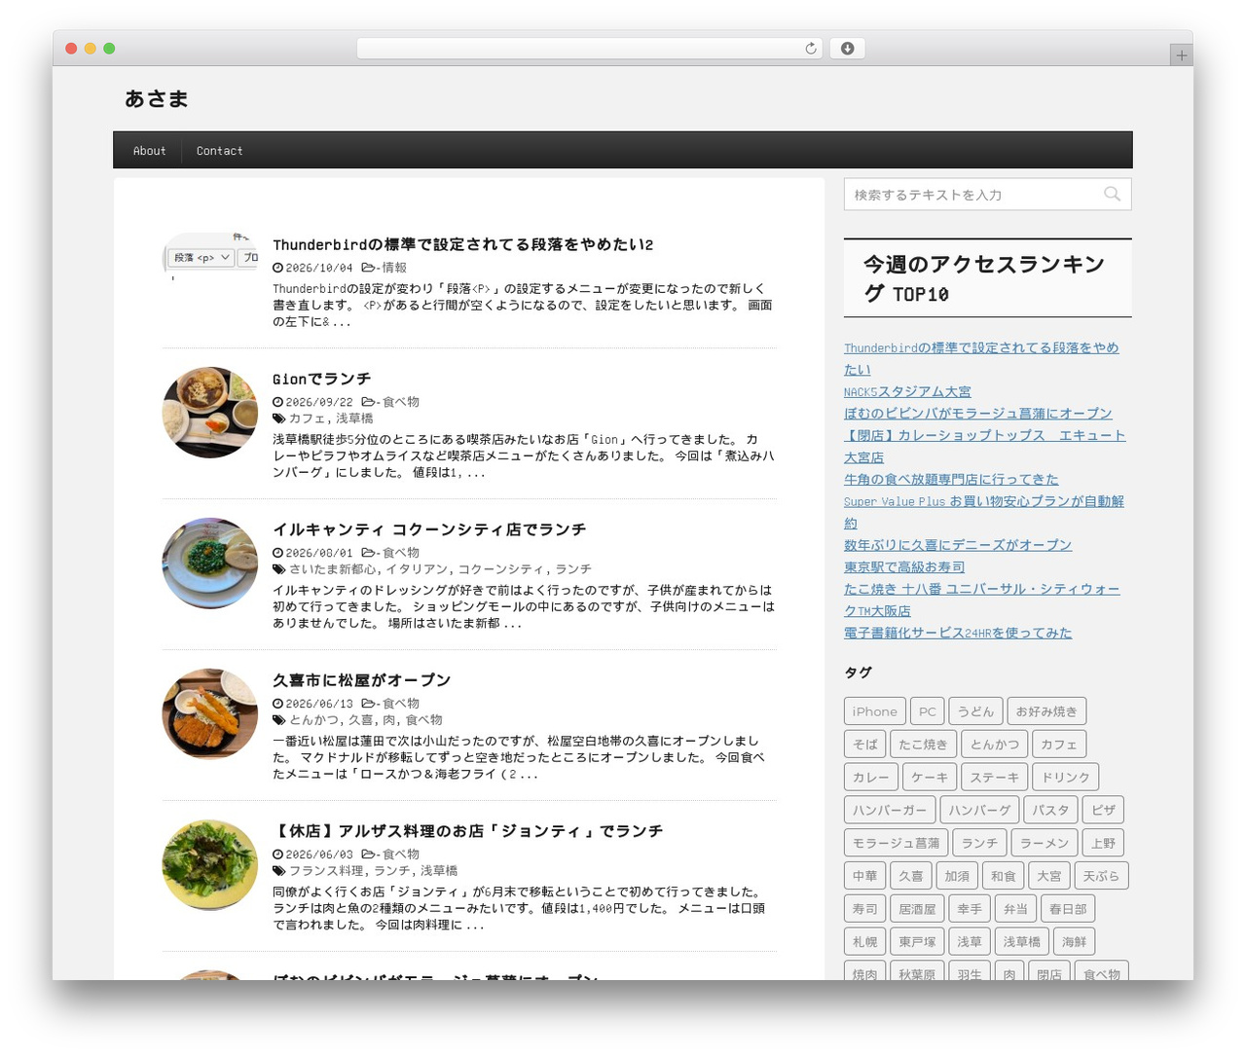Select the ハンバーガー tag button
This screenshot has height=1055, width=1246.
pos(890,811)
